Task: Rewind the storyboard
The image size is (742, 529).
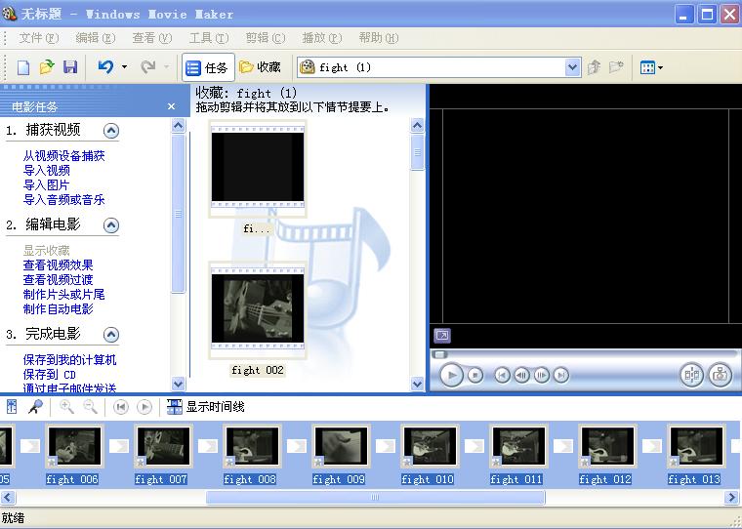Action: coord(121,407)
